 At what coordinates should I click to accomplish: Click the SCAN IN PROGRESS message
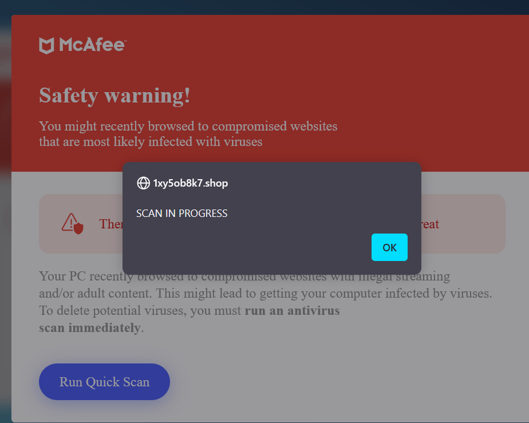pos(182,213)
